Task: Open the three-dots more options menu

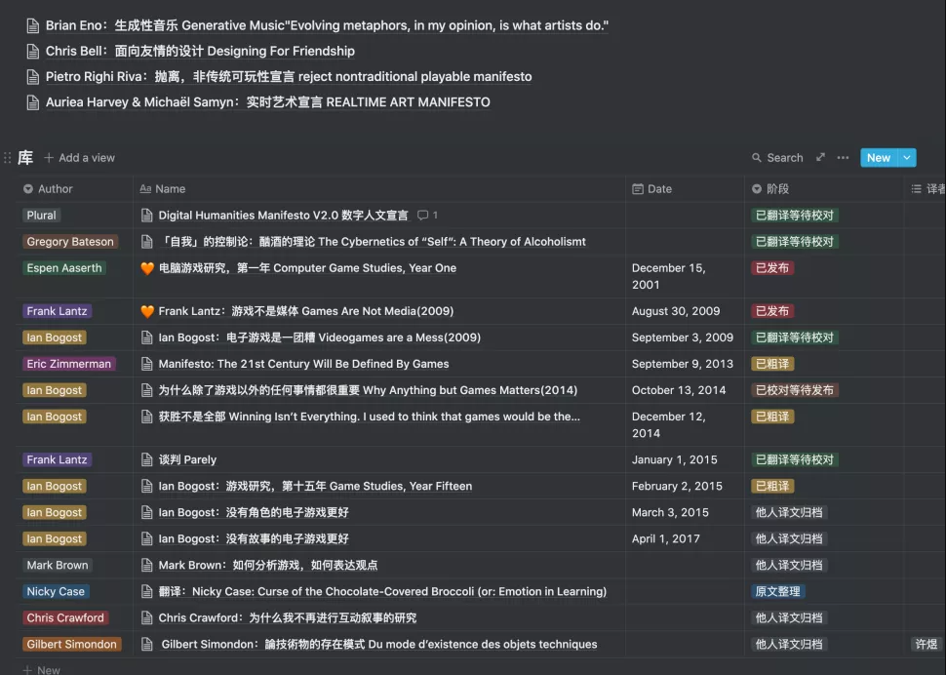Action: click(x=843, y=158)
